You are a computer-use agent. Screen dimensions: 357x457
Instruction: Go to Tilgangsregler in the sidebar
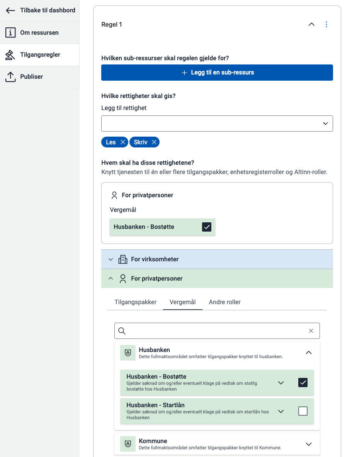pyautogui.click(x=40, y=55)
